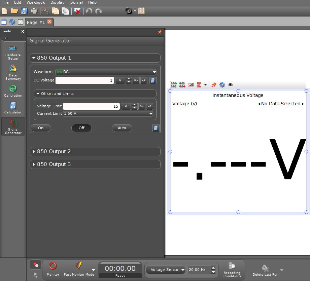
Task: Open the Data Summary panel
Action: [x=13, y=72]
